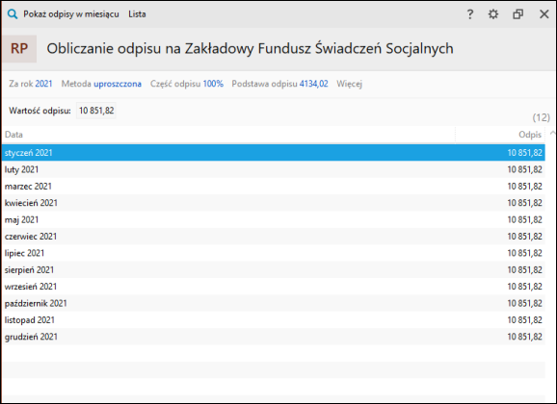Open help with question mark icon
Image resolution: width=557 pixels, height=404 pixels.
click(x=470, y=14)
